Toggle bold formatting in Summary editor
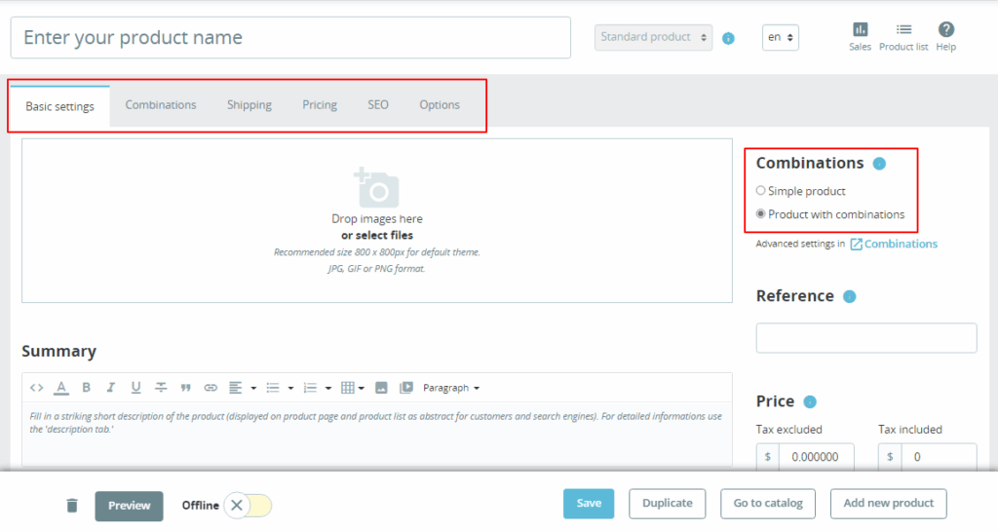 click(86, 388)
